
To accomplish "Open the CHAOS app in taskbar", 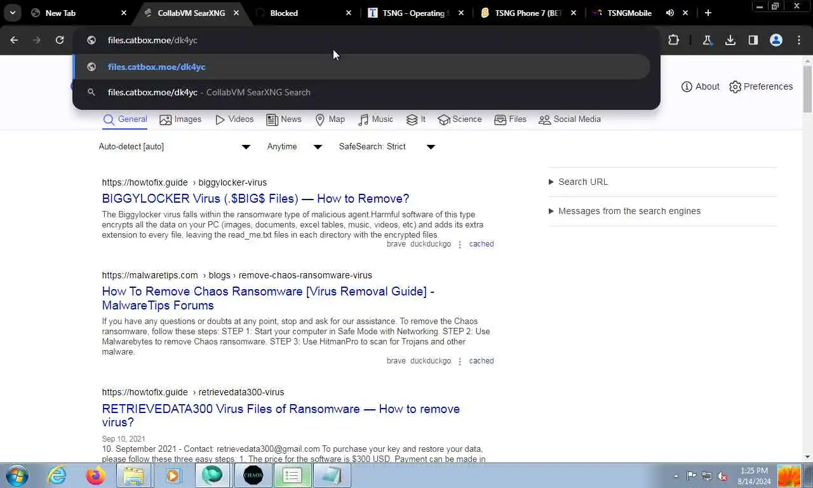I will pyautogui.click(x=253, y=475).
